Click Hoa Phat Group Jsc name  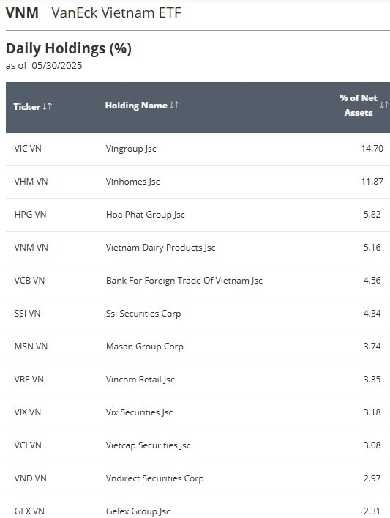coord(146,215)
